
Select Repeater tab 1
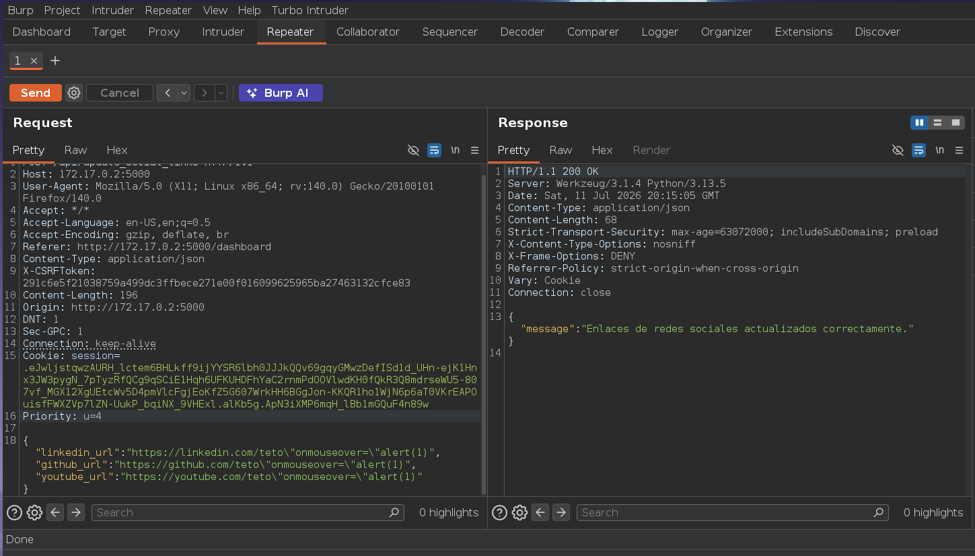tap(17, 61)
